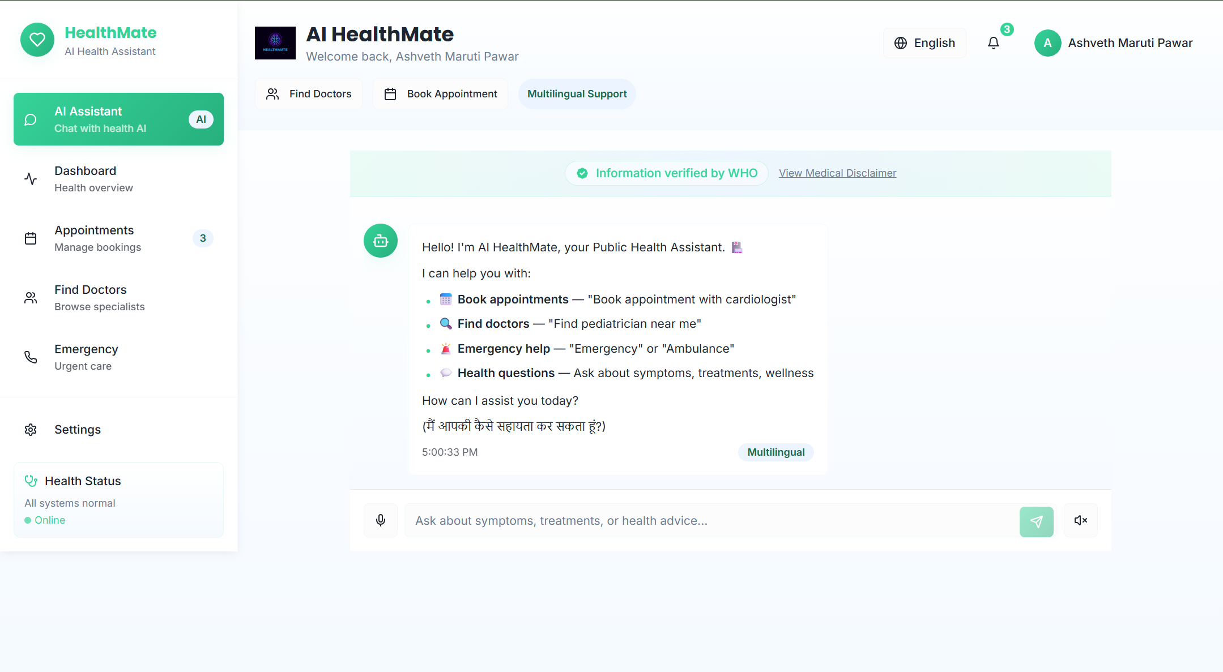Click the microphone voice input icon
The height and width of the screenshot is (672, 1223).
(x=381, y=520)
